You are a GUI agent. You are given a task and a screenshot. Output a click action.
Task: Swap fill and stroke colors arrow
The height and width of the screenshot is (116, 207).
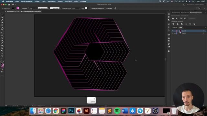point(3,61)
